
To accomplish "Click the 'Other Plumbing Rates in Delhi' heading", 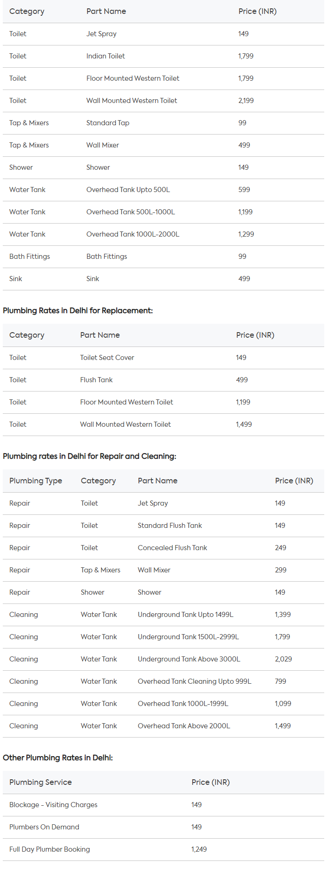I will [x=58, y=757].
